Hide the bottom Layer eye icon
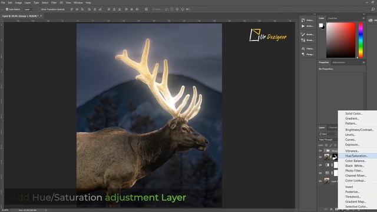Image resolution: width=377 pixels, height=212 pixels. [320, 181]
